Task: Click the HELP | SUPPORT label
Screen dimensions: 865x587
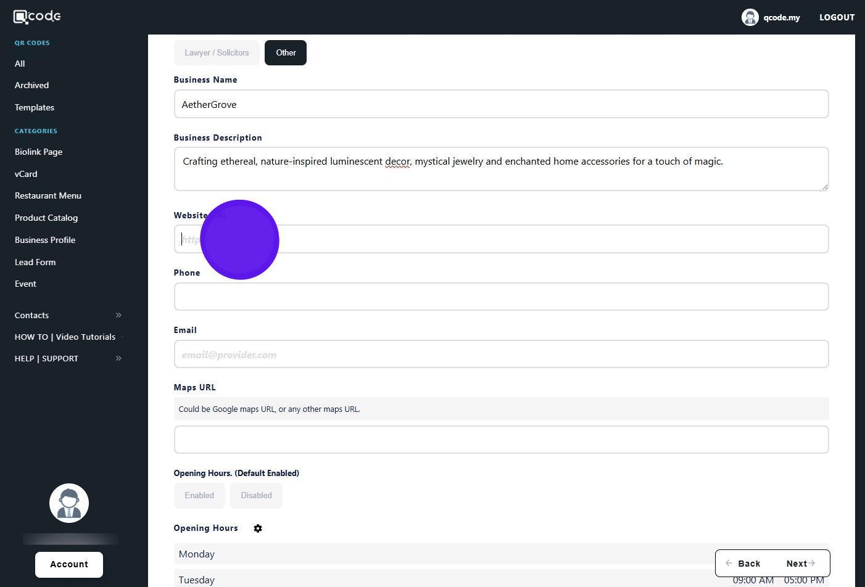Action: 46,358
